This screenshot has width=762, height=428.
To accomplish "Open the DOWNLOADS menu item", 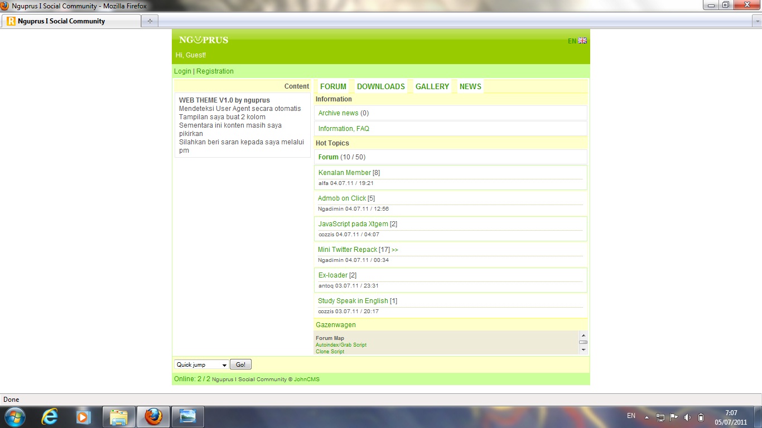I will point(381,86).
